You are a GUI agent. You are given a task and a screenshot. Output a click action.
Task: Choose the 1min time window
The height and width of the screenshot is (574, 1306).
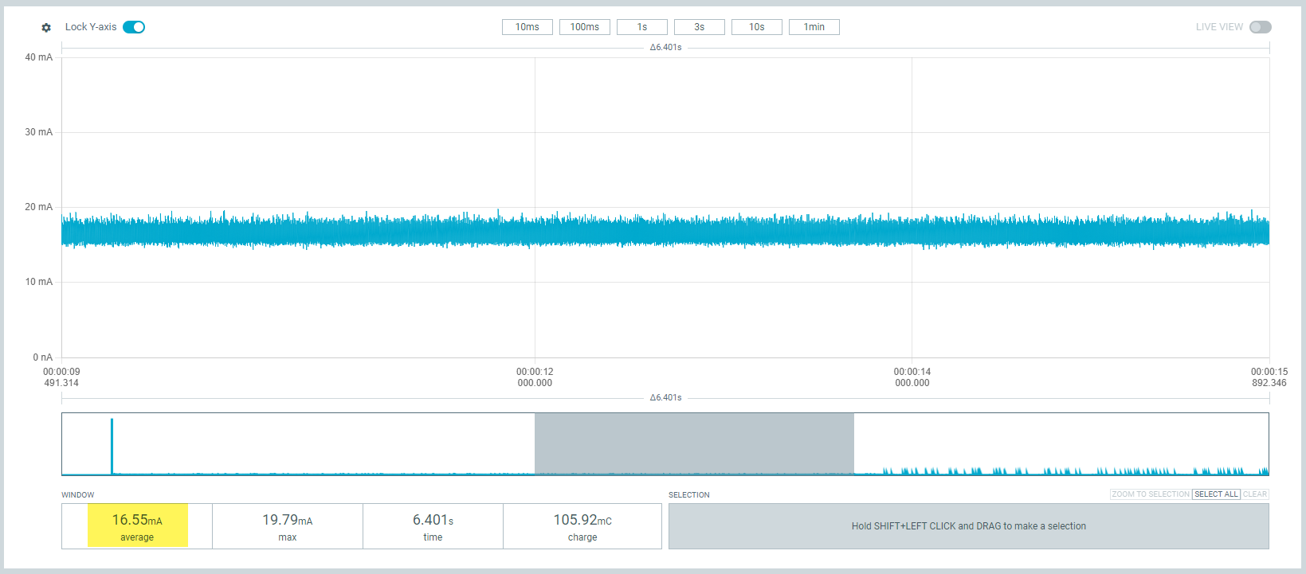814,27
